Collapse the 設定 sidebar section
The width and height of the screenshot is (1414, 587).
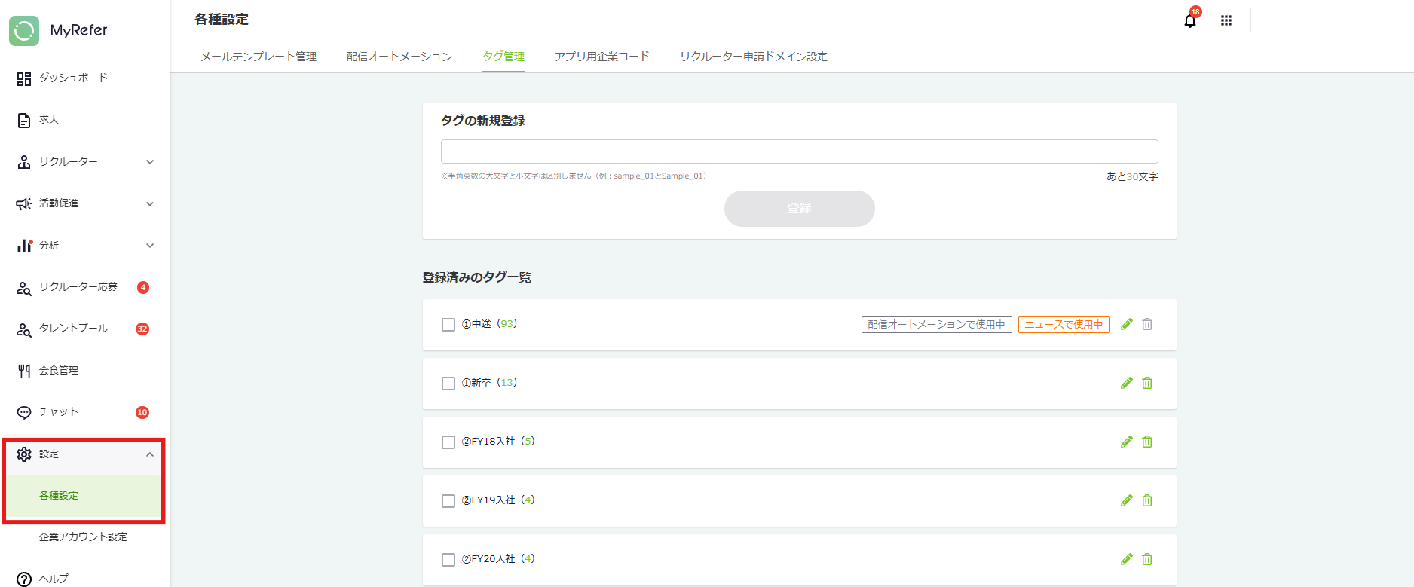[149, 454]
